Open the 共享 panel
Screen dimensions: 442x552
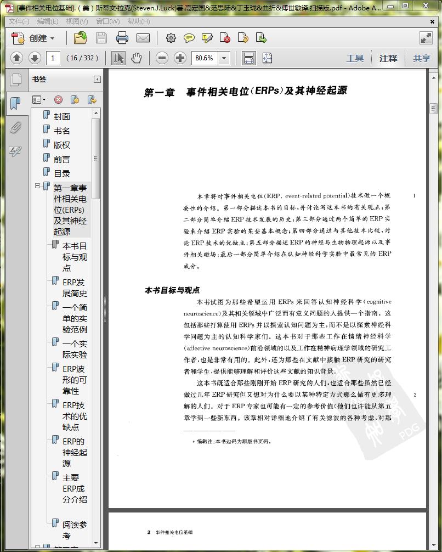[422, 58]
